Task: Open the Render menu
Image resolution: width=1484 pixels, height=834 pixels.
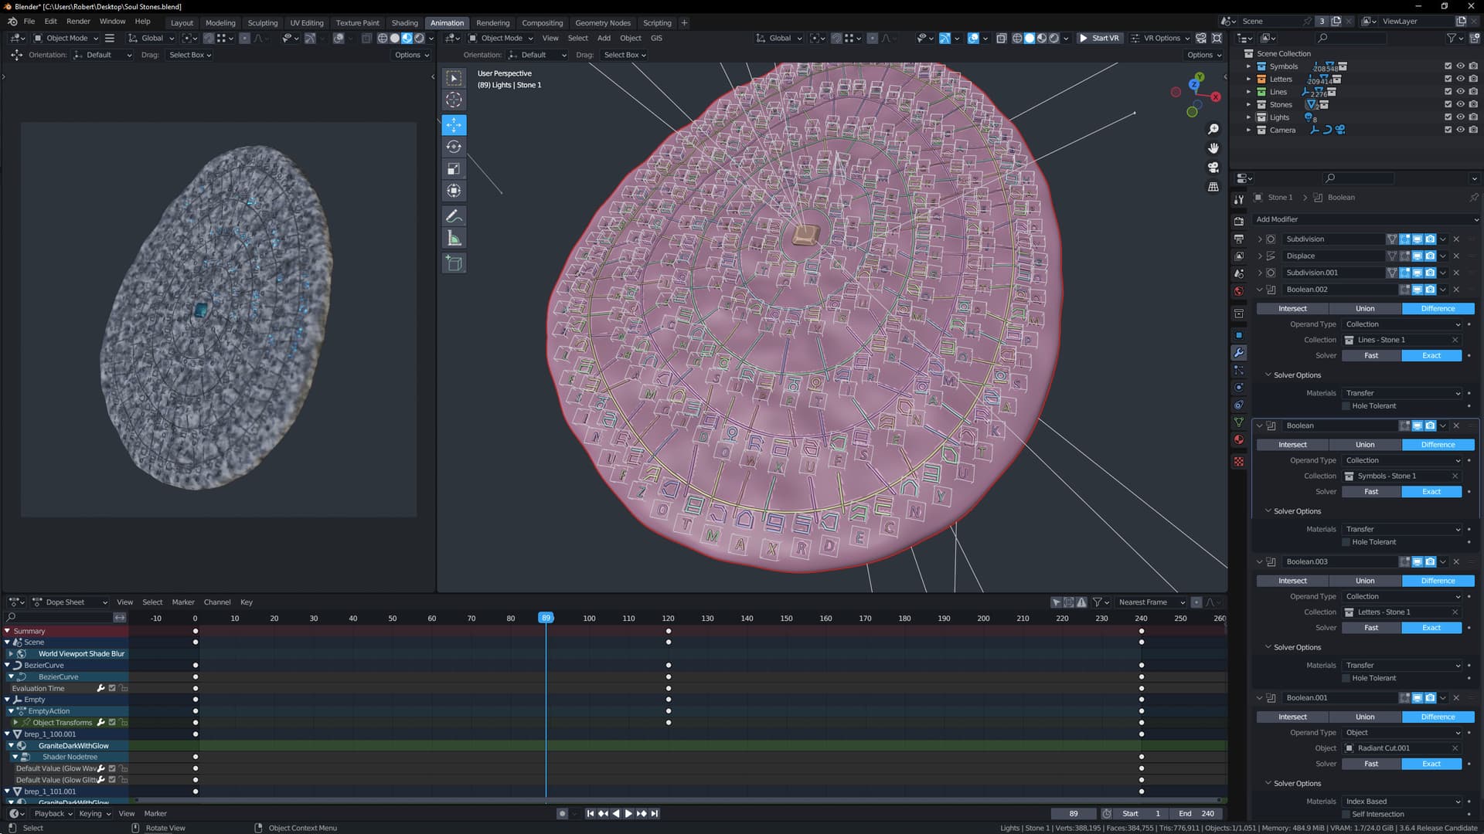Action: coord(78,22)
